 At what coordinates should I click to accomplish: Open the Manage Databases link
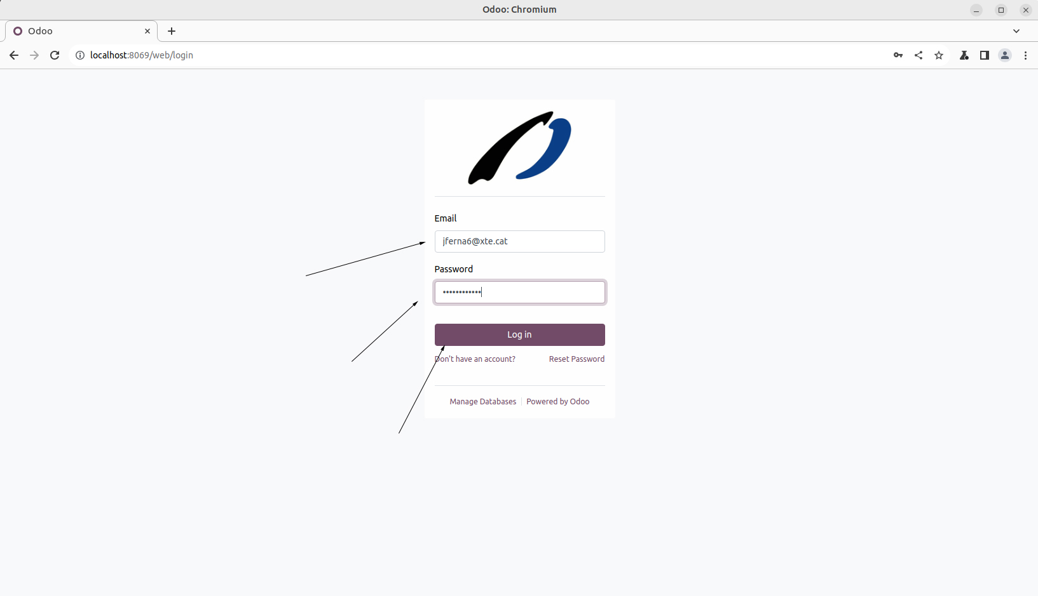[x=482, y=402]
